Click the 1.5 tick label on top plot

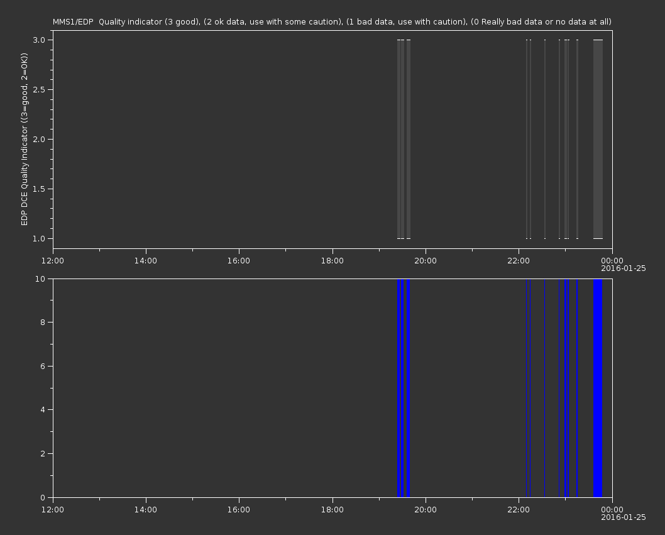pos(40,189)
